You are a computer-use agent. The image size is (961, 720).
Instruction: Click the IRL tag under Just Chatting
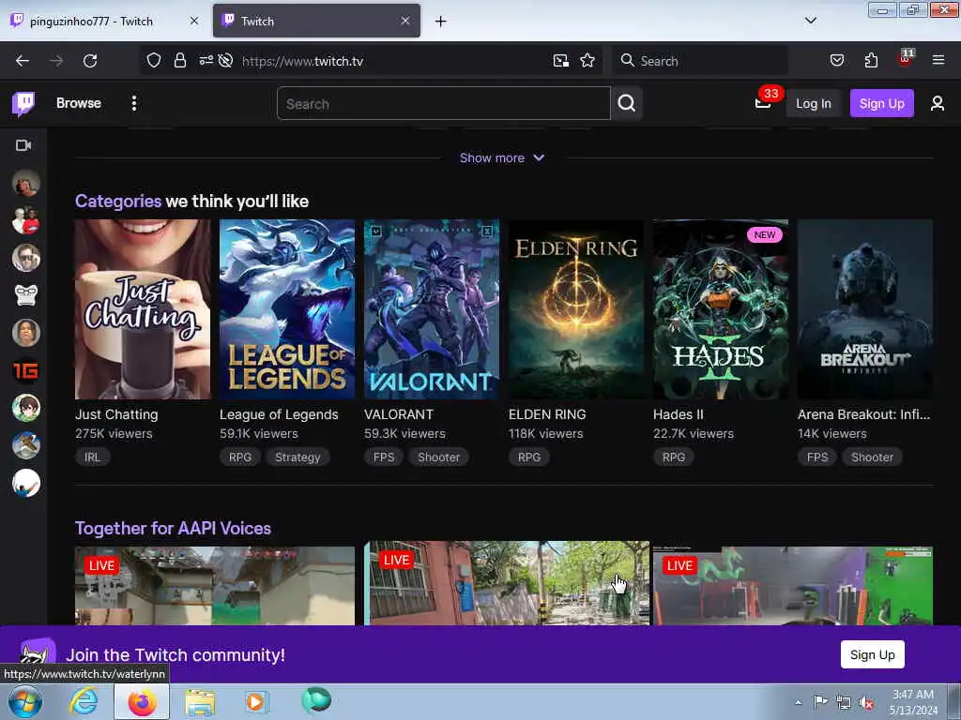click(93, 457)
